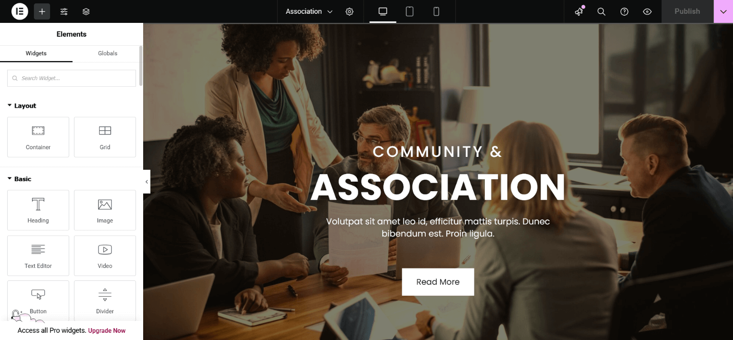Switch to tablet preview mode
This screenshot has height=340, width=733.
(409, 11)
